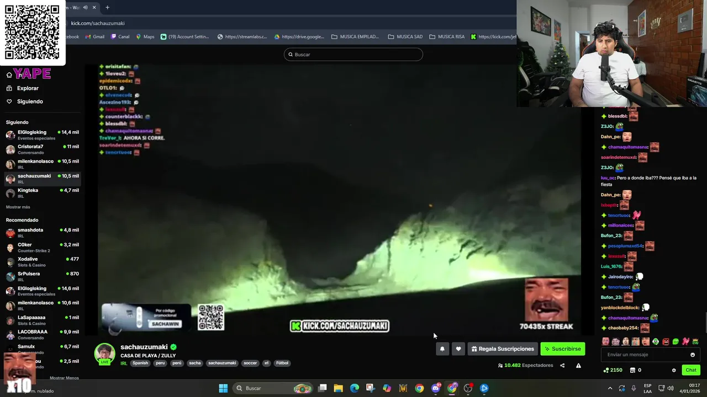Click the browser address bar kick.com/sachauzumaki
The height and width of the screenshot is (397, 707).
pos(98,23)
